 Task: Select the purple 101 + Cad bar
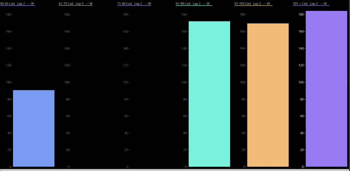[x=326, y=89]
